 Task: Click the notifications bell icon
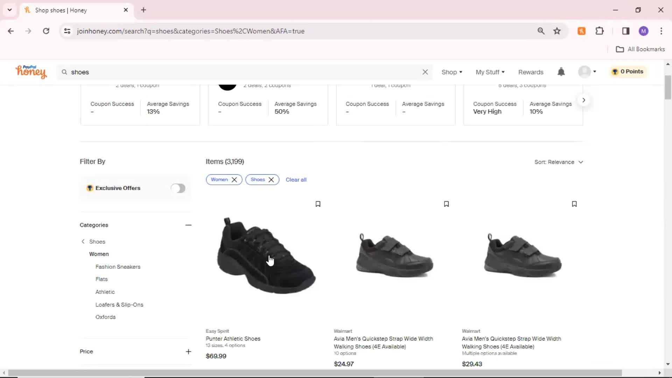click(x=561, y=72)
